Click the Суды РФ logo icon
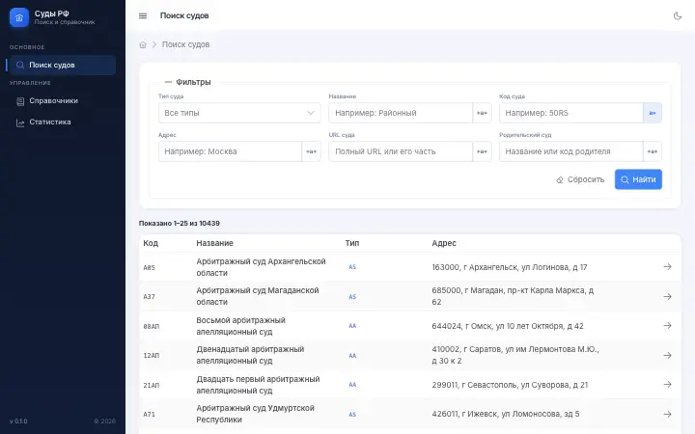This screenshot has height=434, width=695. (x=19, y=17)
